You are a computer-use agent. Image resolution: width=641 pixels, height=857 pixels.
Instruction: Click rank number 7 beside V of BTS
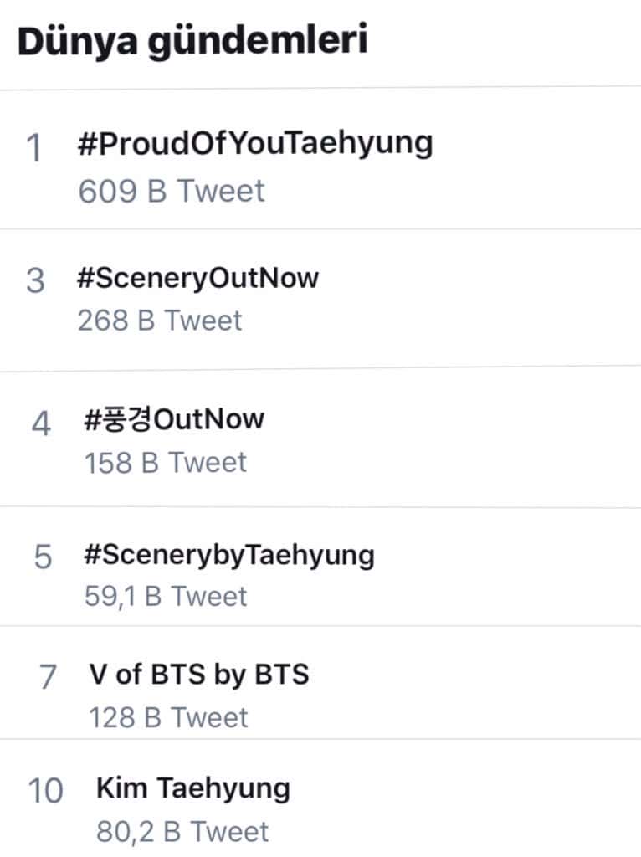pos(48,677)
